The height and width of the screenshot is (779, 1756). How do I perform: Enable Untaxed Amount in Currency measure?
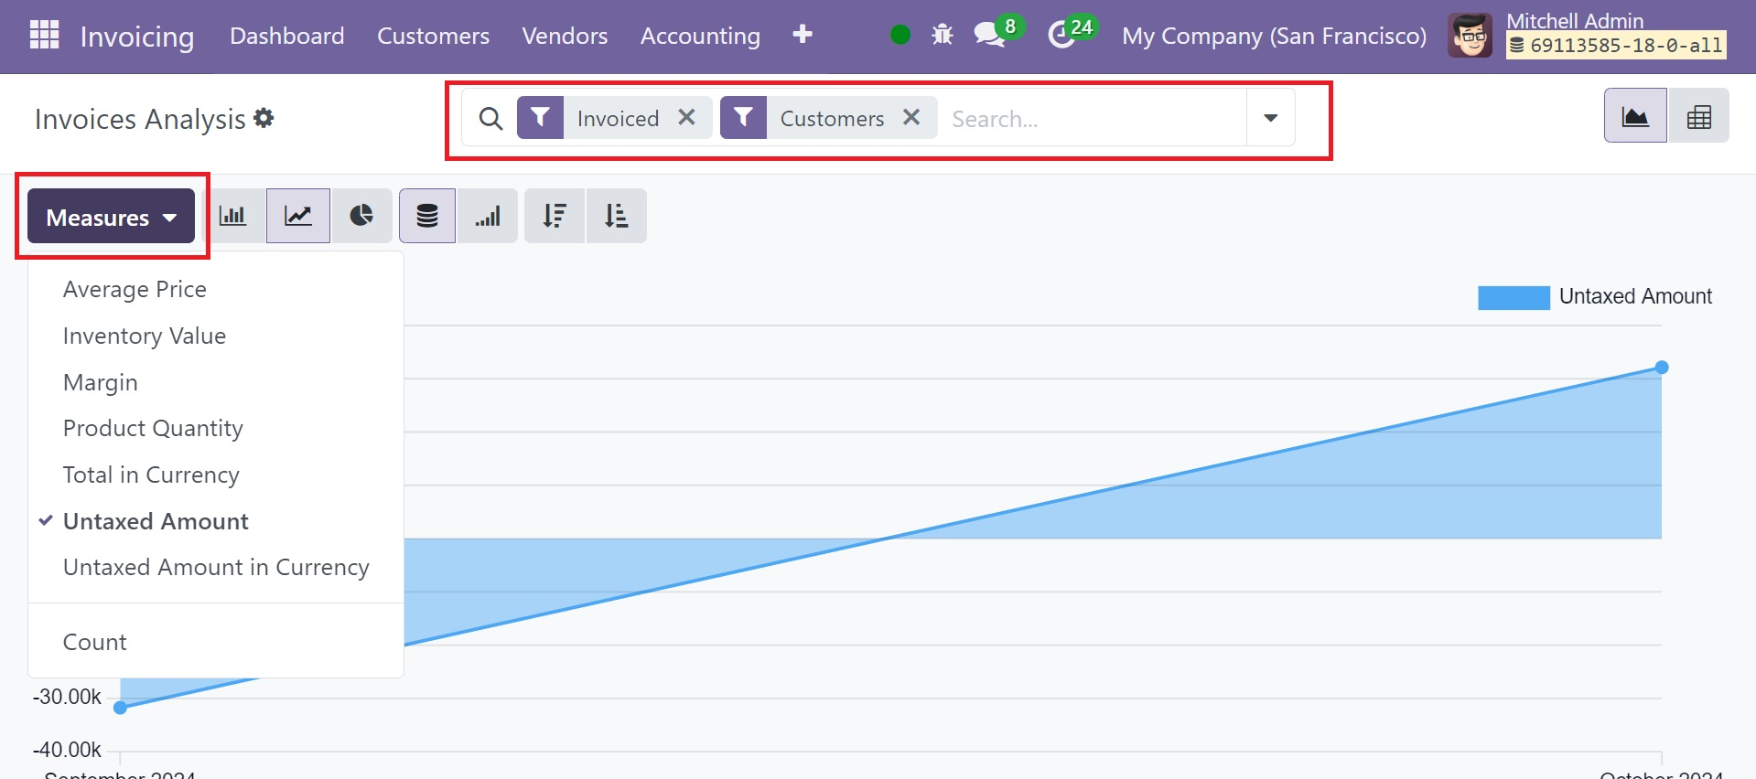pos(216,567)
